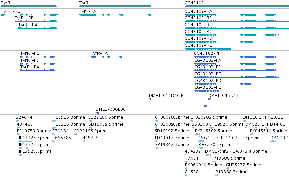Click the EK045510.5prime EST label
Viewport: 289px width, 177px height.
pyautogui.click(x=268, y=131)
